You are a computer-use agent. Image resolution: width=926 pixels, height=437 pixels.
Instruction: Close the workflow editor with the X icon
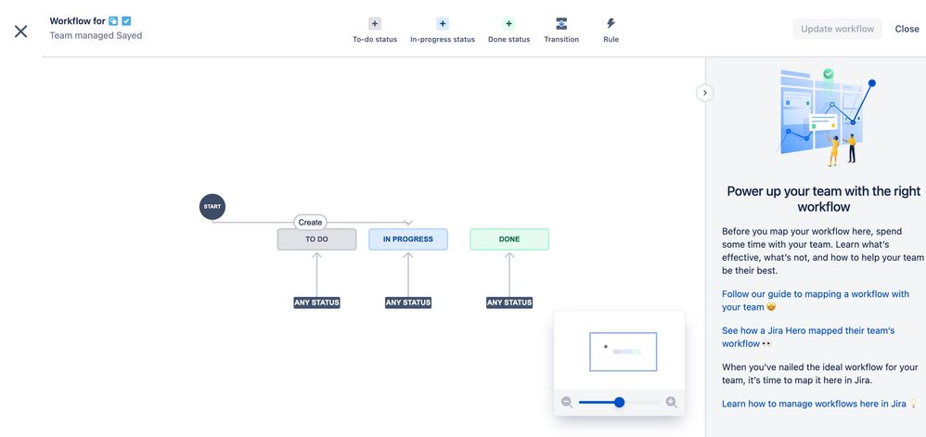pyautogui.click(x=20, y=32)
